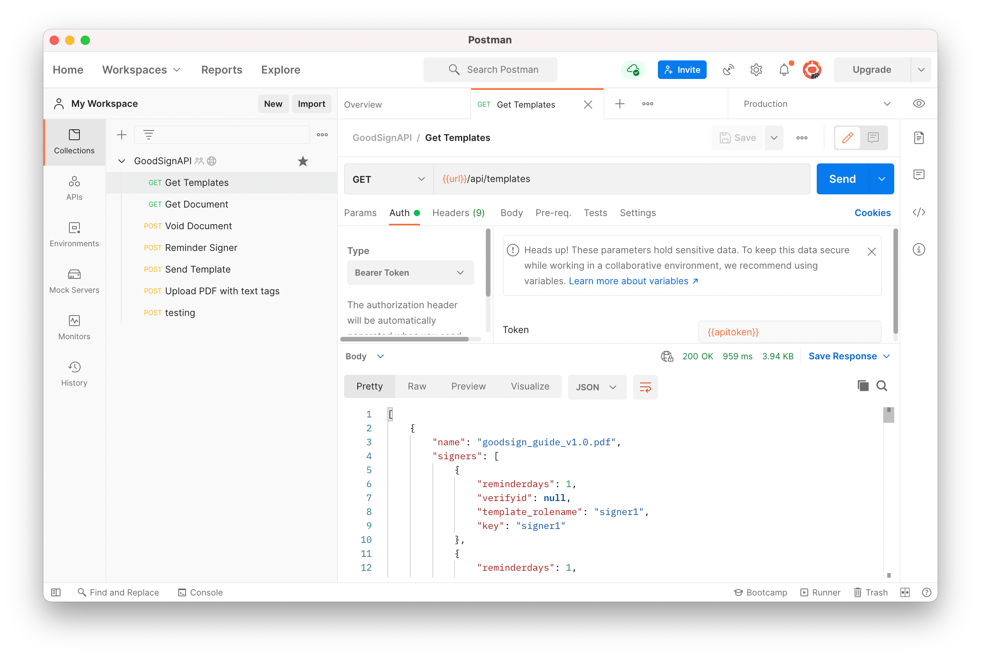Image resolution: width=981 pixels, height=659 pixels.
Task: Open the request info icon
Action: 919,249
